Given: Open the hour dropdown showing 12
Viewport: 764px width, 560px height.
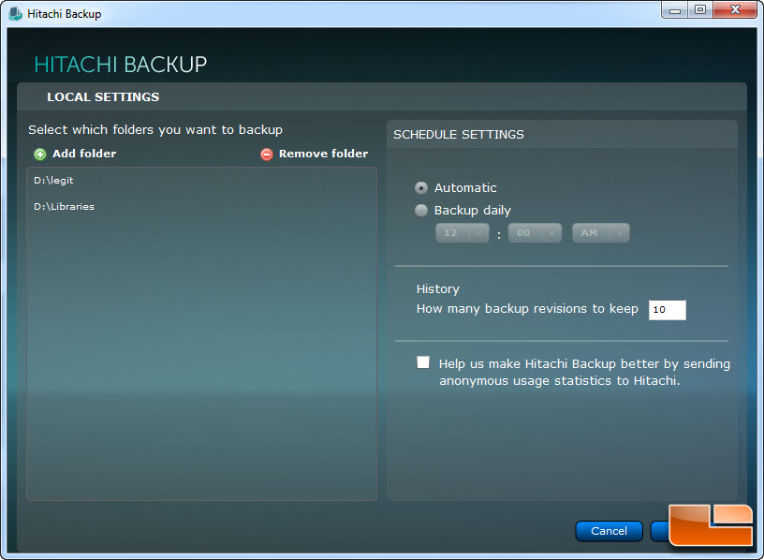Looking at the screenshot, I should tap(462, 233).
